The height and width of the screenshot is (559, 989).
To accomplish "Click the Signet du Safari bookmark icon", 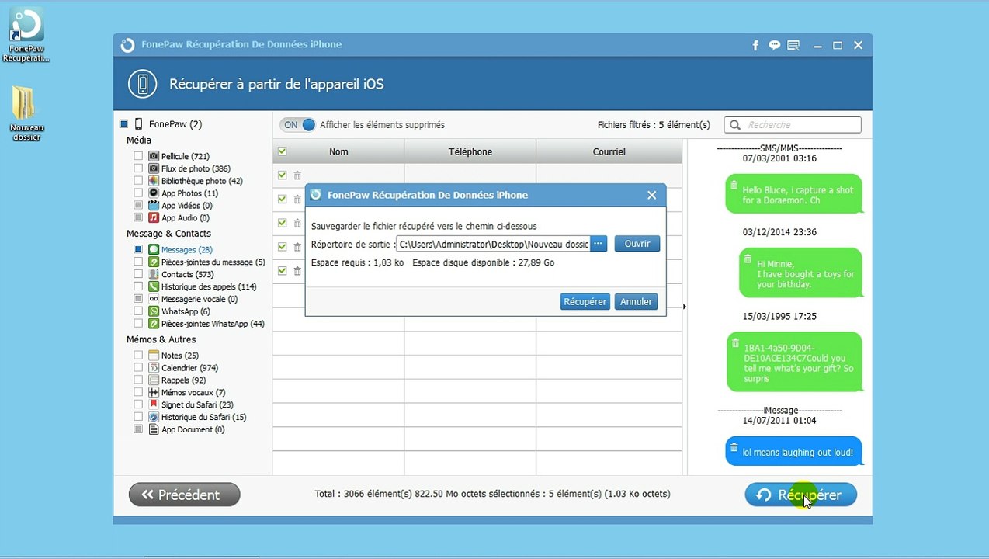I will click(x=154, y=404).
